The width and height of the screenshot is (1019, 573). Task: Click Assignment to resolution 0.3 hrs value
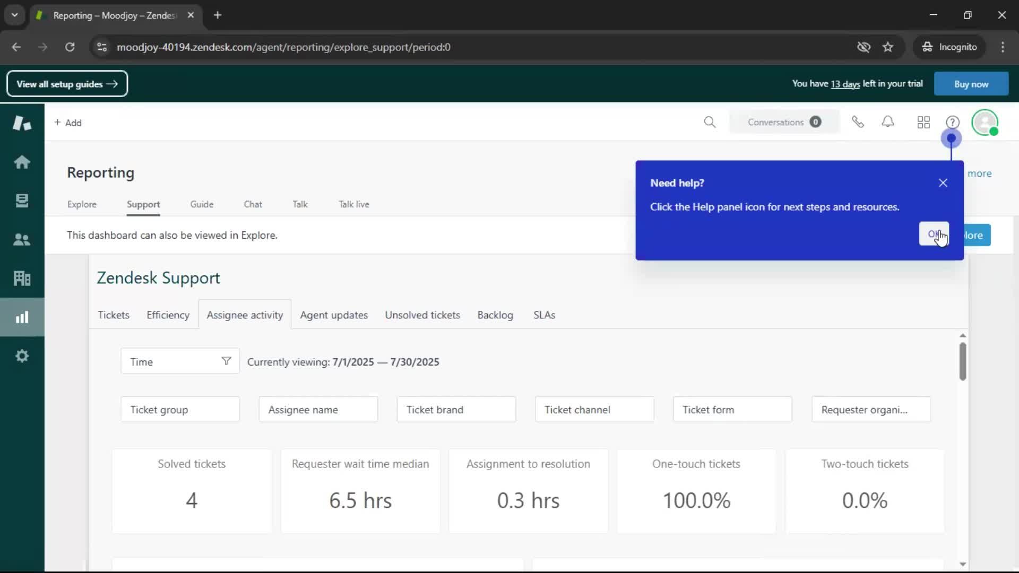[x=528, y=500]
